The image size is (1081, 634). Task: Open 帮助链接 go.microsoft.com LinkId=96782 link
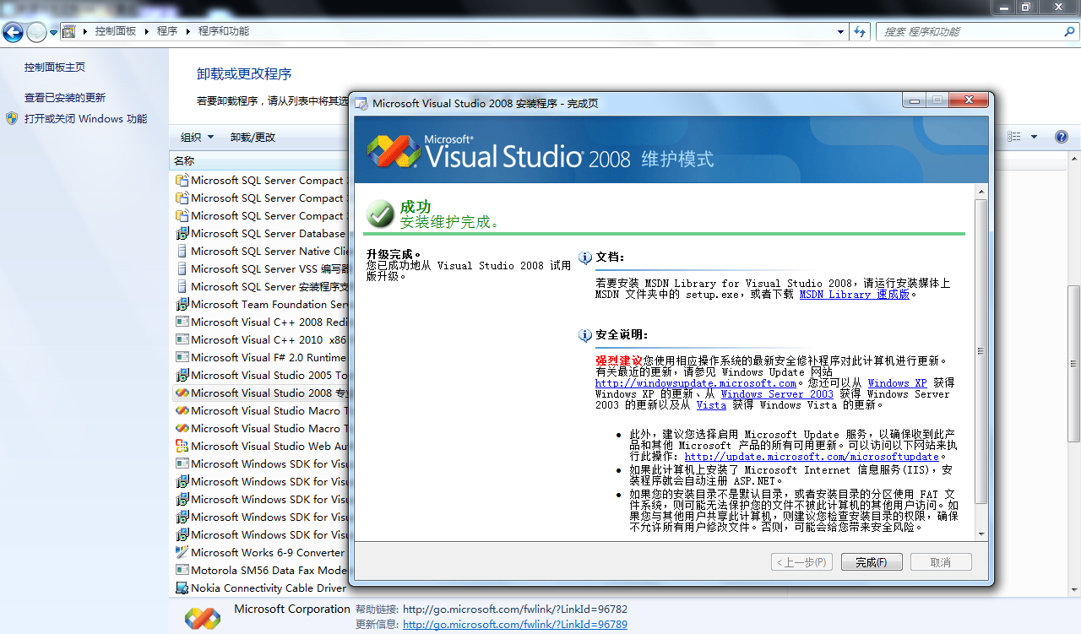tap(515, 609)
